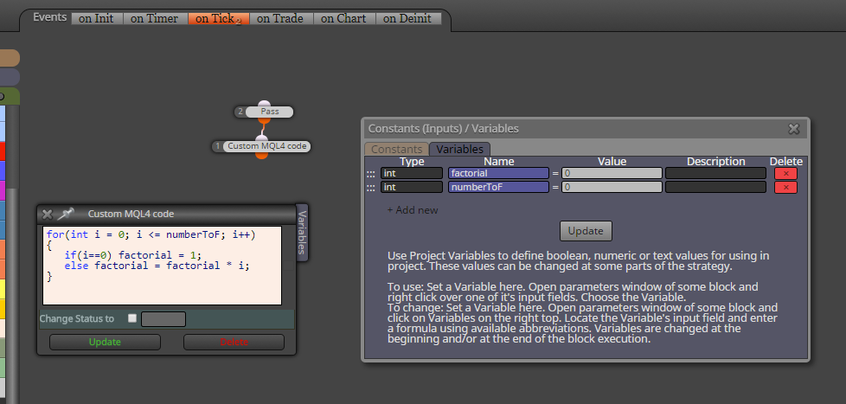Select the on Tick events tab

click(x=219, y=18)
